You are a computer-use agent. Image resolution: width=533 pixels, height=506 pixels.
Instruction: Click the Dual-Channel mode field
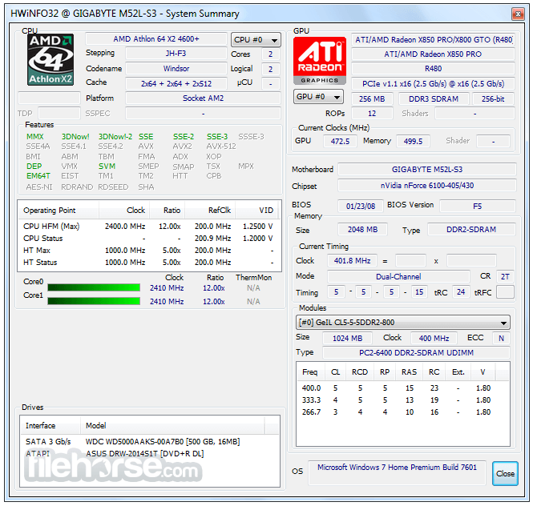point(398,276)
